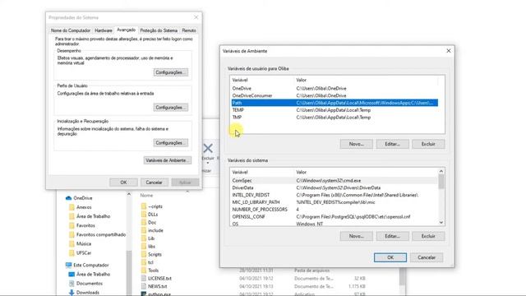
Task: Click the tcl folder icon
Action: coord(144,262)
